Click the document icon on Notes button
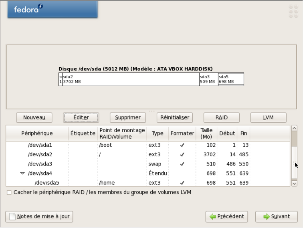The image size is (303, 228). pyautogui.click(x=12, y=217)
